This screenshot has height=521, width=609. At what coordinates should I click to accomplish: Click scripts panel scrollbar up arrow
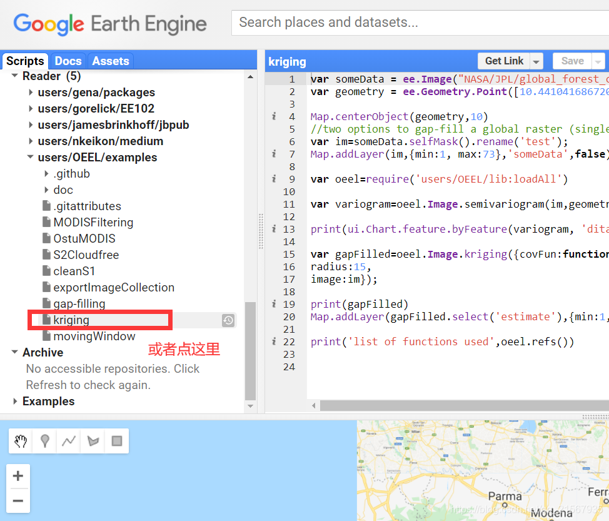click(x=251, y=77)
